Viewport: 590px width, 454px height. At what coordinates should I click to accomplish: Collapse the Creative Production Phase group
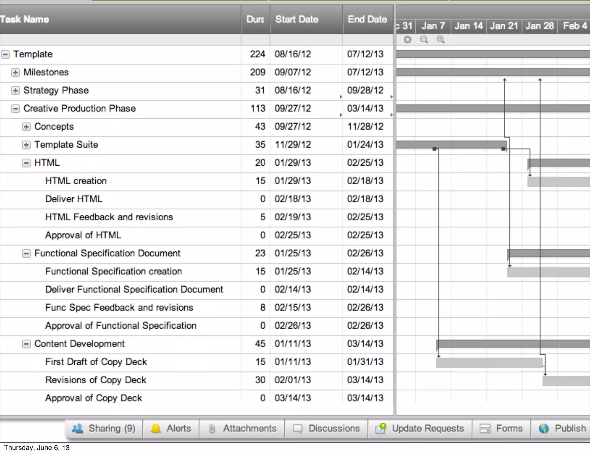15,109
